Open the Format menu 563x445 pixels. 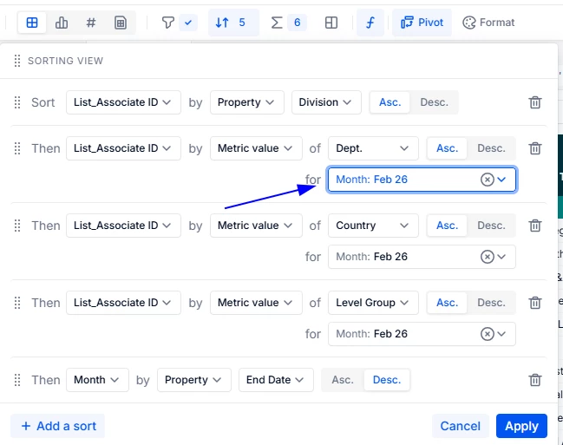(x=488, y=23)
